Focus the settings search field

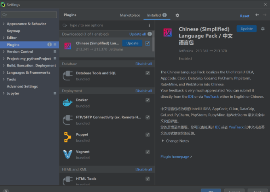click(x=29, y=15)
